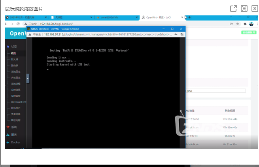This screenshot has height=167, width=259.
Task: Expand the 服务 menu in sidebar
Action: (14, 135)
